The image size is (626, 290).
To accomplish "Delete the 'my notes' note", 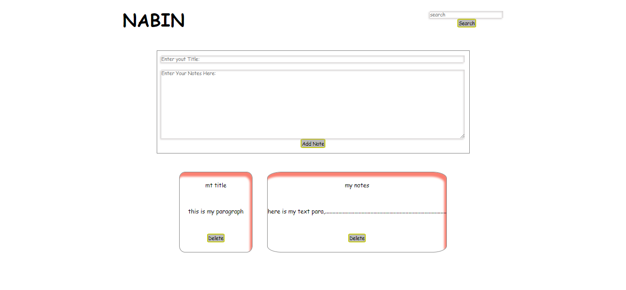I will pyautogui.click(x=357, y=238).
